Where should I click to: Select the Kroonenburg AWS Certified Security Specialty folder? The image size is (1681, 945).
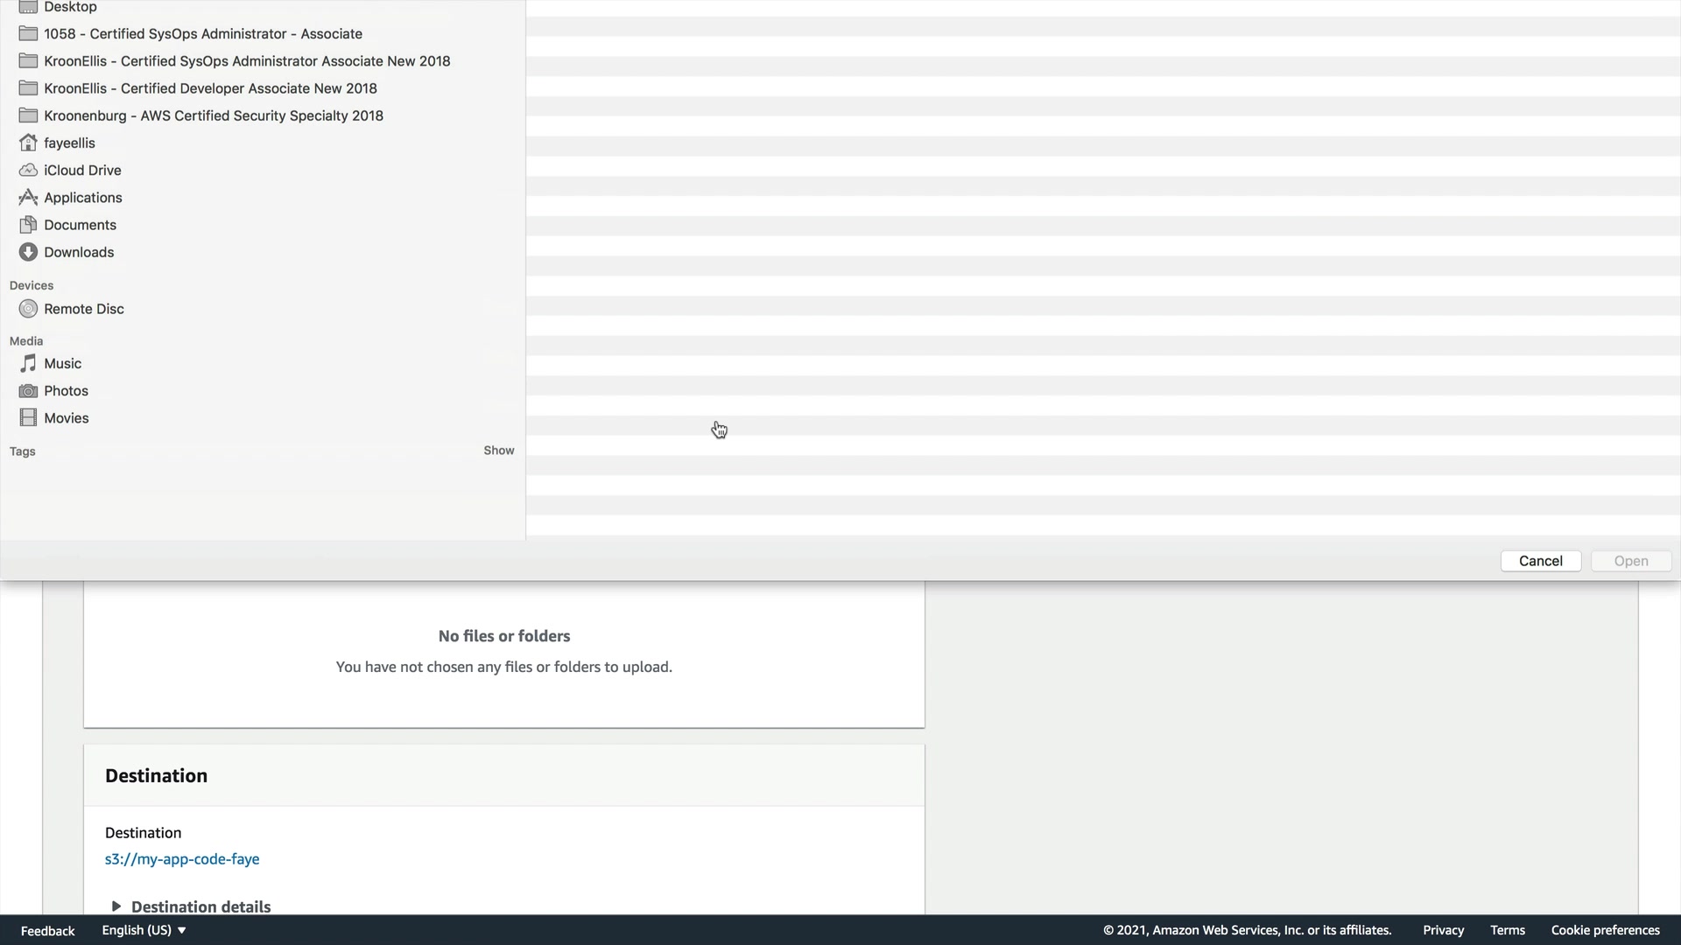(213, 115)
